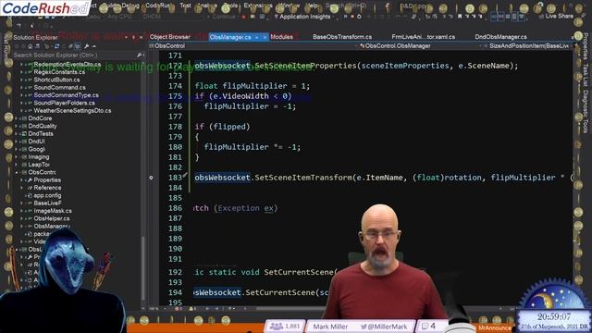Click quick action pencil icon on line 183
This screenshot has height=333, width=592.
(185, 175)
